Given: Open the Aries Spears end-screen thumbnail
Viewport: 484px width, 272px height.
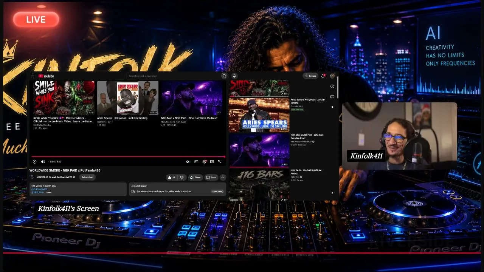Looking at the screenshot, I should click(128, 98).
